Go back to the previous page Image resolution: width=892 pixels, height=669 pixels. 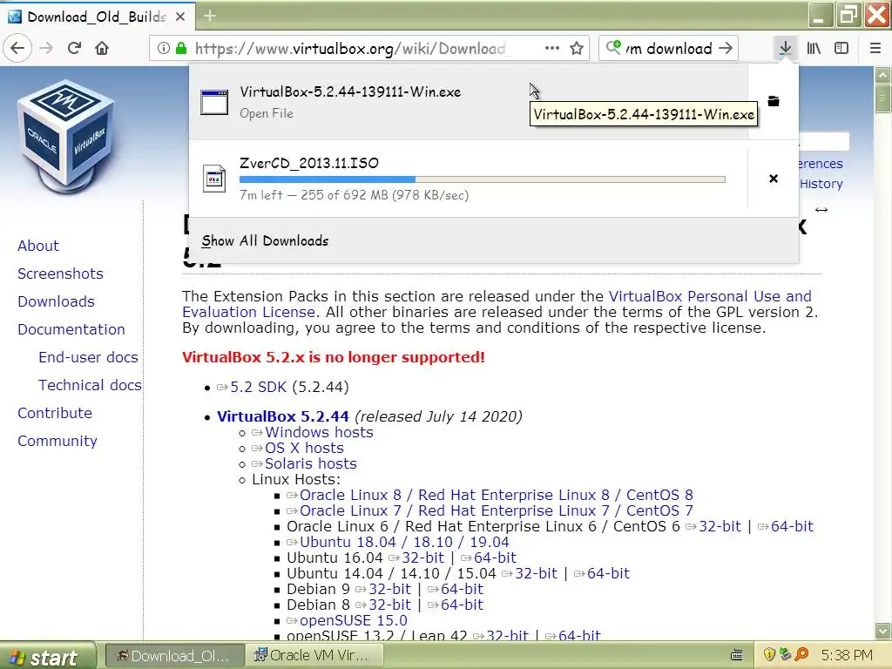[x=17, y=49]
